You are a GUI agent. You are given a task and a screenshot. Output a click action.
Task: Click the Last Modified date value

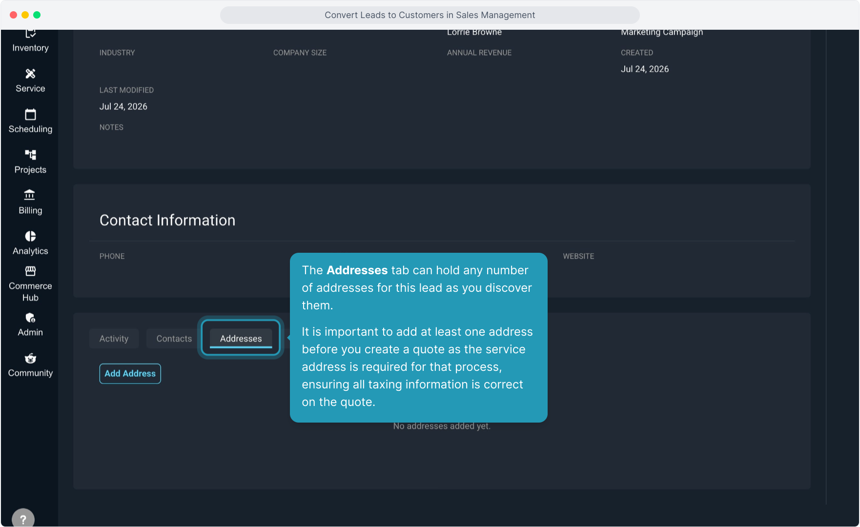pyautogui.click(x=123, y=107)
